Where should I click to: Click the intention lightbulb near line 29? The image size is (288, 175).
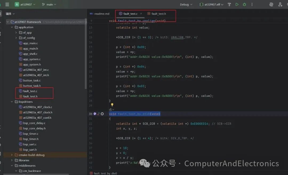coord(112,105)
